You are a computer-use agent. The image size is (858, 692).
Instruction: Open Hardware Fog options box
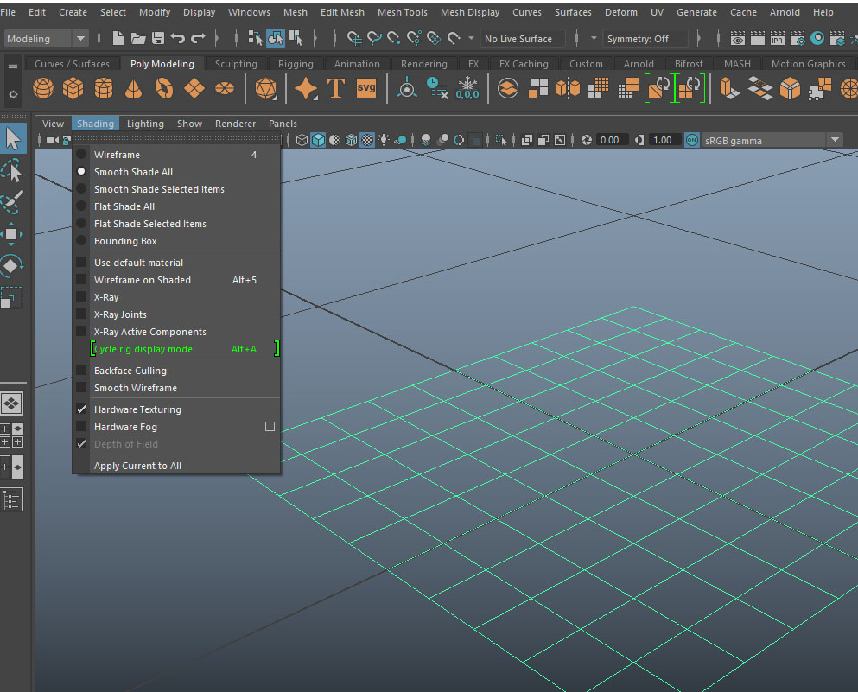point(270,426)
